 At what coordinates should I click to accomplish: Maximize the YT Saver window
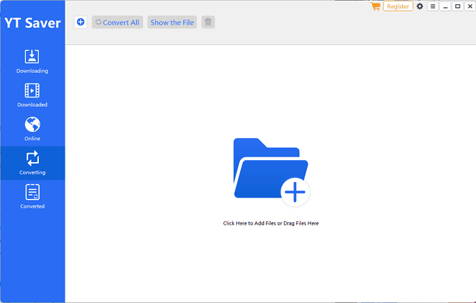457,6
